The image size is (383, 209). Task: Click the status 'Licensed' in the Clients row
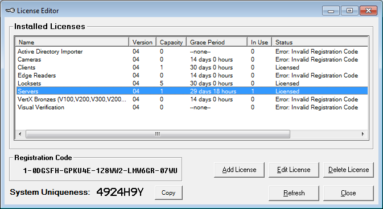tap(287, 67)
